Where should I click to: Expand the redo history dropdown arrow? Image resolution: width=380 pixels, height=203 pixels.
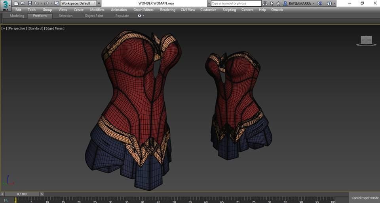pyautogui.click(x=51, y=4)
